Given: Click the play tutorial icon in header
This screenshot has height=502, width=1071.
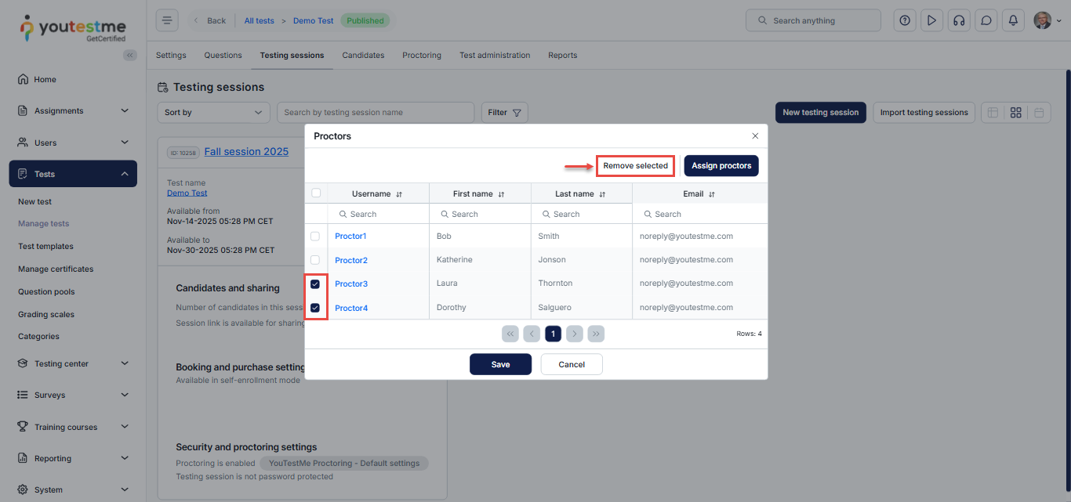Looking at the screenshot, I should [x=931, y=20].
